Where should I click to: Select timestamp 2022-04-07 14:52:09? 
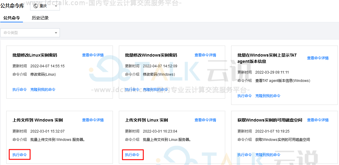160,66
